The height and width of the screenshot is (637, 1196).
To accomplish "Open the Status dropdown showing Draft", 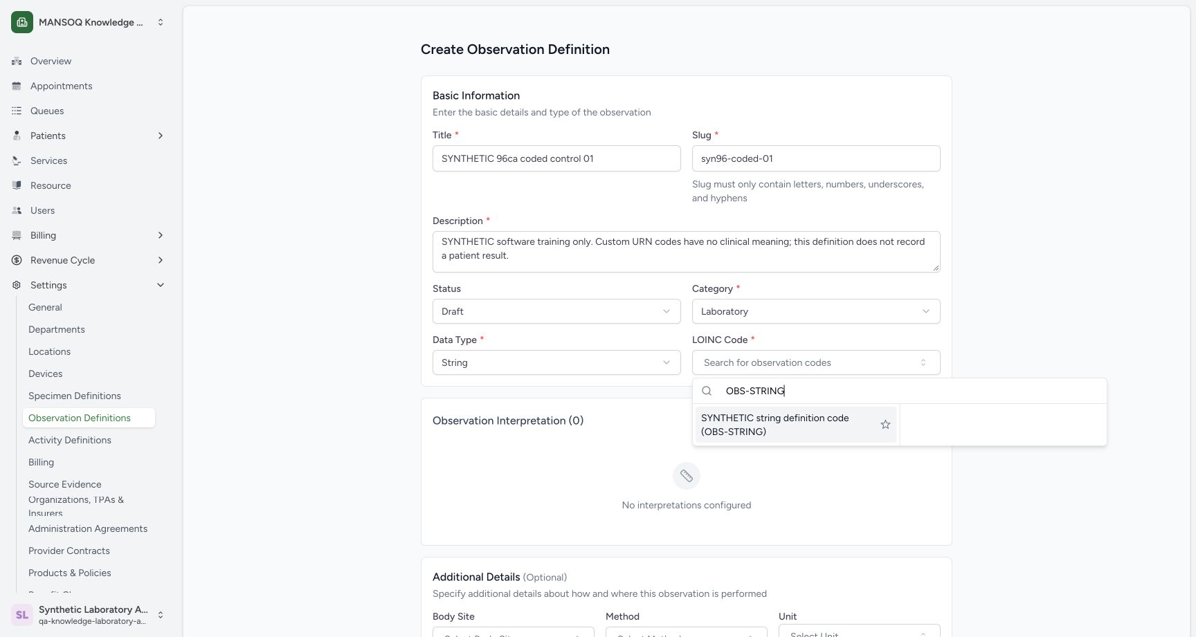I will 556,311.
